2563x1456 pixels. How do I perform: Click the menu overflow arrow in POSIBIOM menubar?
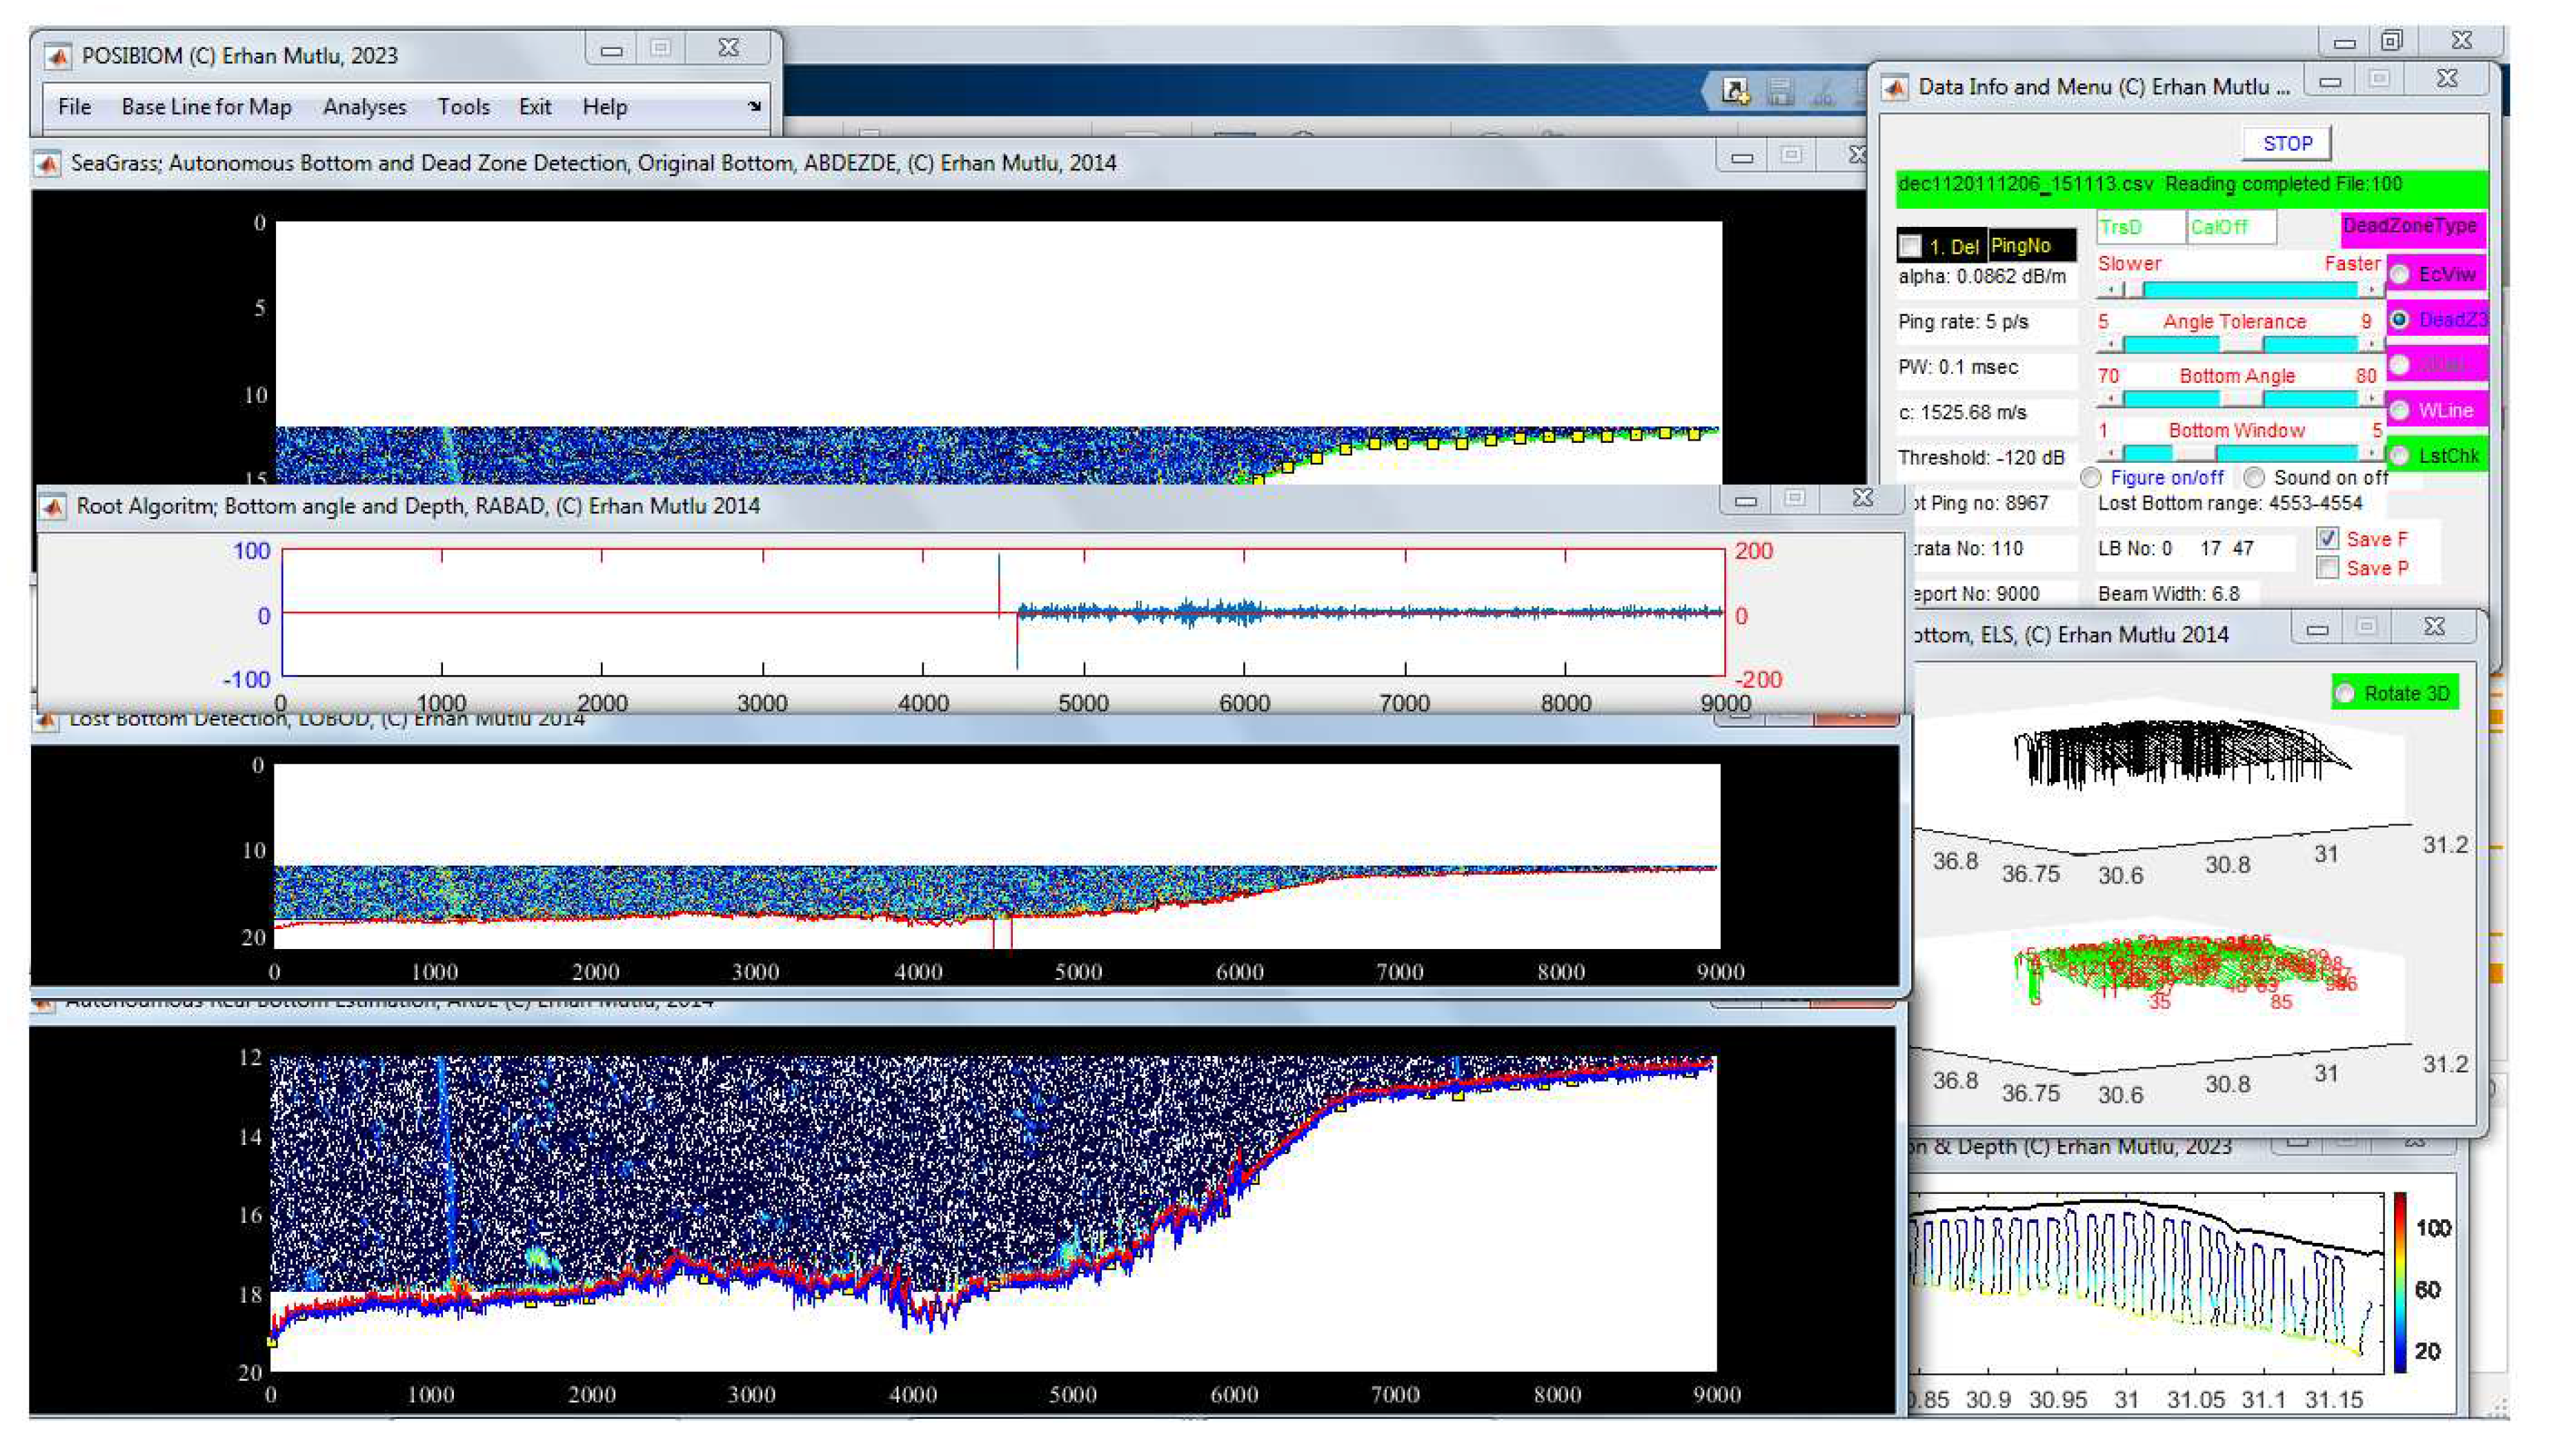(x=754, y=107)
